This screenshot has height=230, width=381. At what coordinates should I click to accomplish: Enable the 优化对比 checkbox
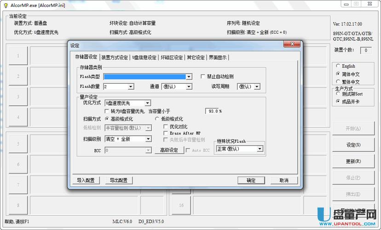click(x=166, y=126)
